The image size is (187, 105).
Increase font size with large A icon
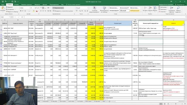pos(36,8)
